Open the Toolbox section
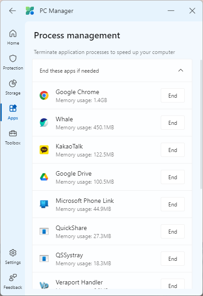The image size is (203, 296). (x=13, y=137)
